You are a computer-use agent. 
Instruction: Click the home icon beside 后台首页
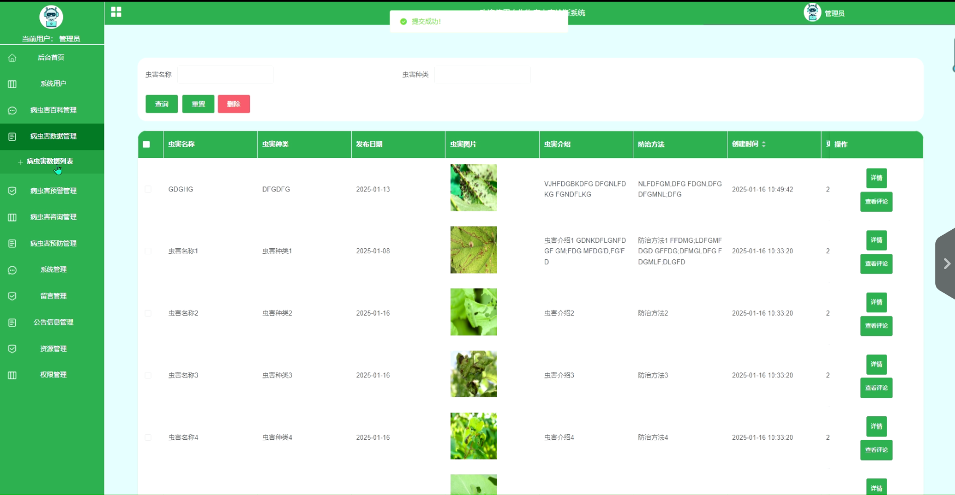click(12, 57)
